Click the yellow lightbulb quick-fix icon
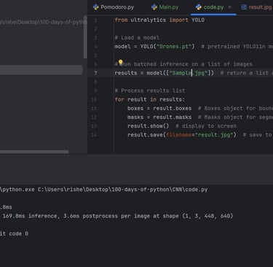The height and width of the screenshot is (267, 273). pos(120,62)
